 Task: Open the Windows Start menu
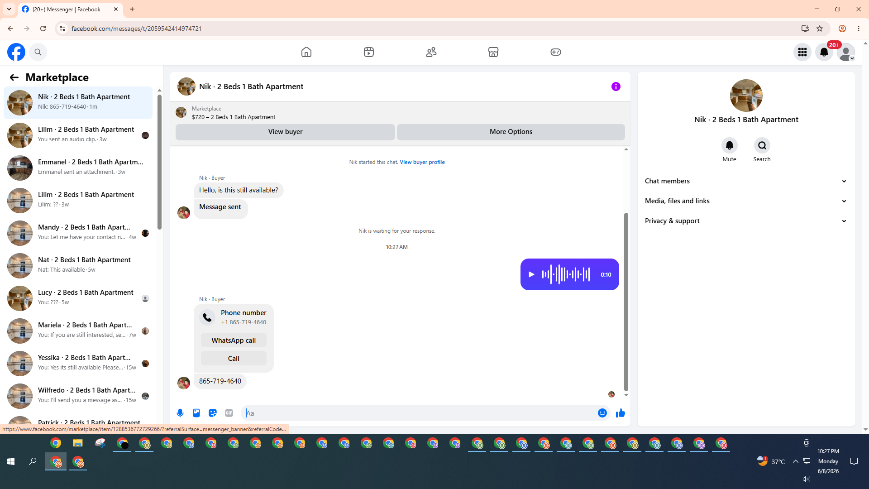(11, 461)
